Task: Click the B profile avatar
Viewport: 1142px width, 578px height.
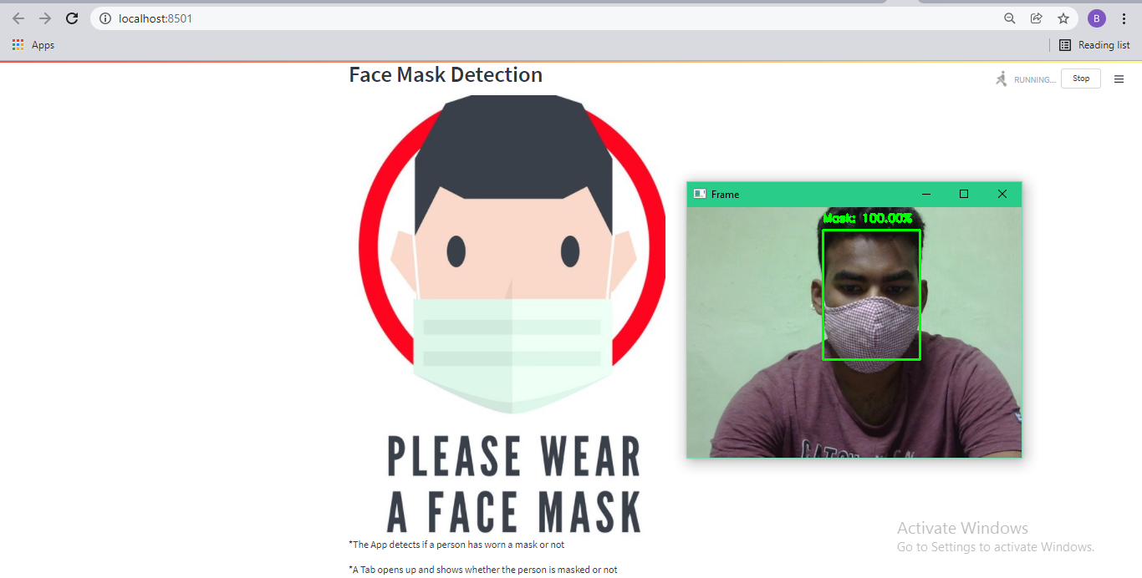Action: coord(1096,18)
